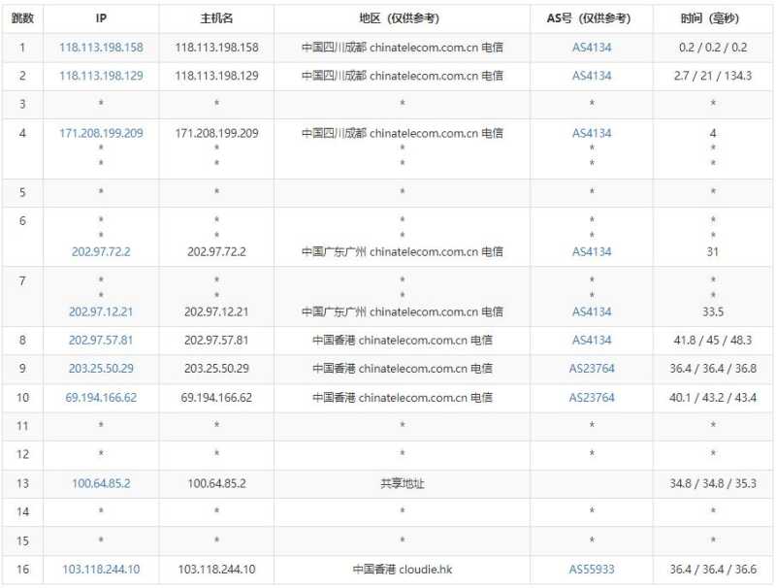
Task: Click region cell in hop 1 row
Action: pos(403,48)
